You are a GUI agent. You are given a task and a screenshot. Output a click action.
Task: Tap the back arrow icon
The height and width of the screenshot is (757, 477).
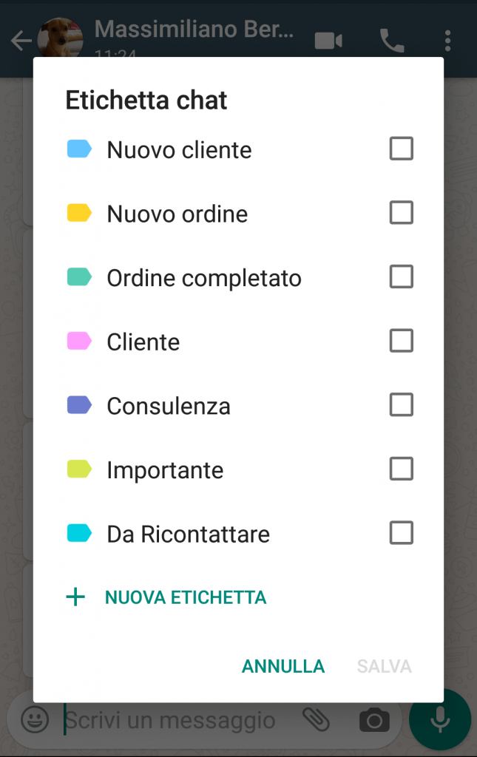pos(21,41)
